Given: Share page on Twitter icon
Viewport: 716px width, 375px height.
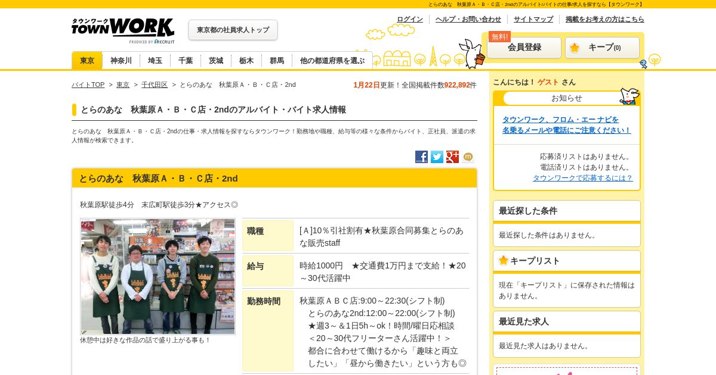Looking at the screenshot, I should coord(437,157).
